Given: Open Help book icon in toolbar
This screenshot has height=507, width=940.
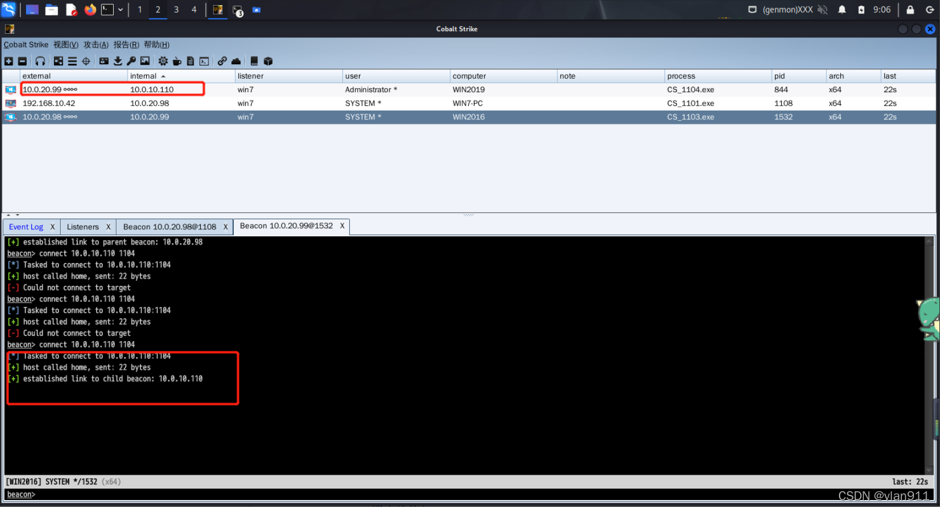Looking at the screenshot, I should point(255,61).
